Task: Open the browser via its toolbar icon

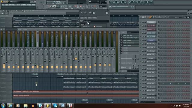Action: coord(121,2)
